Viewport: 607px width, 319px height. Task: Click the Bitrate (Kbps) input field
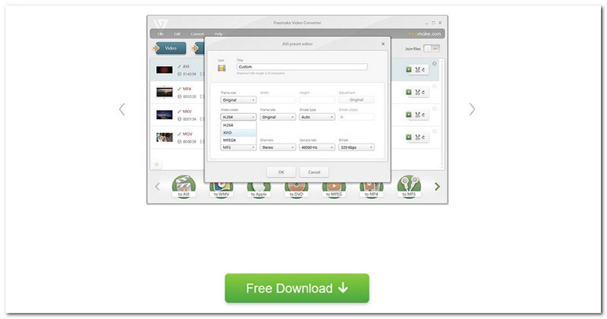(x=356, y=117)
